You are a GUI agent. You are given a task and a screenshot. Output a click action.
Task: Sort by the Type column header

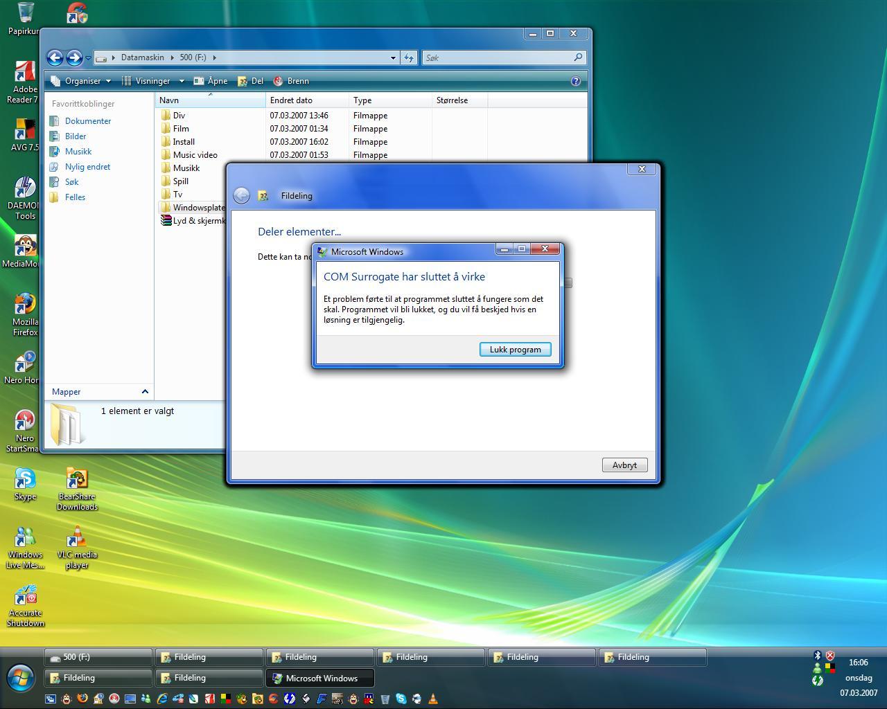(x=390, y=100)
